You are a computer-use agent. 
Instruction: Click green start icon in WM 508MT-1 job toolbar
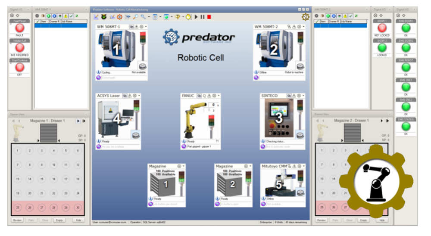click(49, 16)
